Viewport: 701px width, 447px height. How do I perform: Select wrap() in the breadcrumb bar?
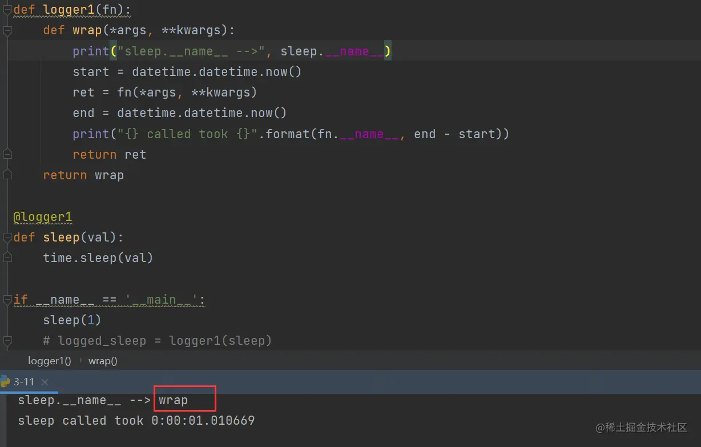[103, 361]
